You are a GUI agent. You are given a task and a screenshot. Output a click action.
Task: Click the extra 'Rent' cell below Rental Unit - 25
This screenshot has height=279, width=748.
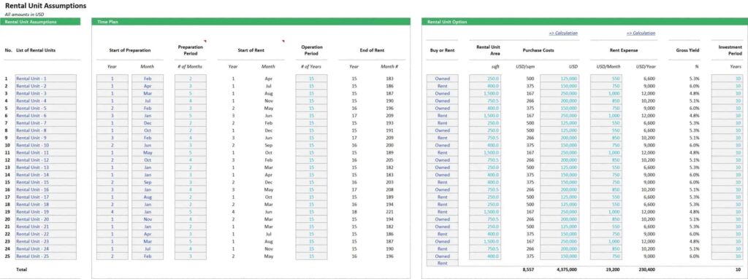point(442,263)
